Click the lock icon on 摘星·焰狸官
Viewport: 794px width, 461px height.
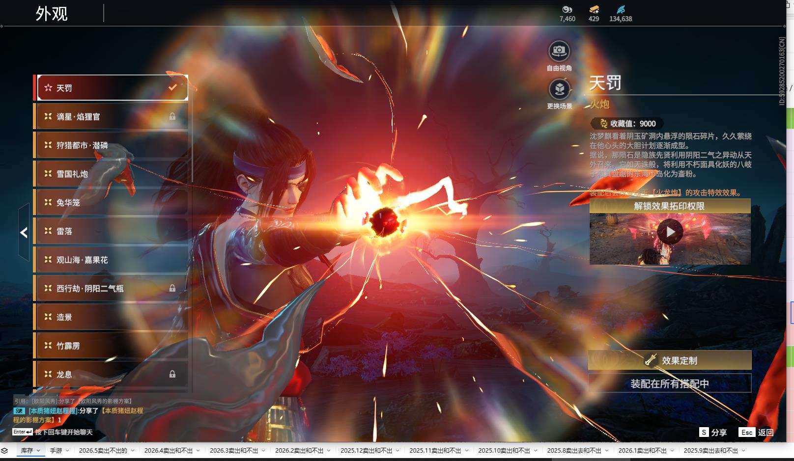172,116
